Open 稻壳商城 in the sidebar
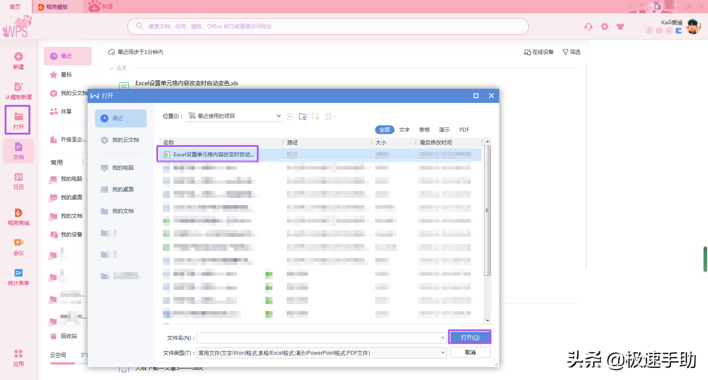Image resolution: width=708 pixels, height=380 pixels. click(19, 217)
